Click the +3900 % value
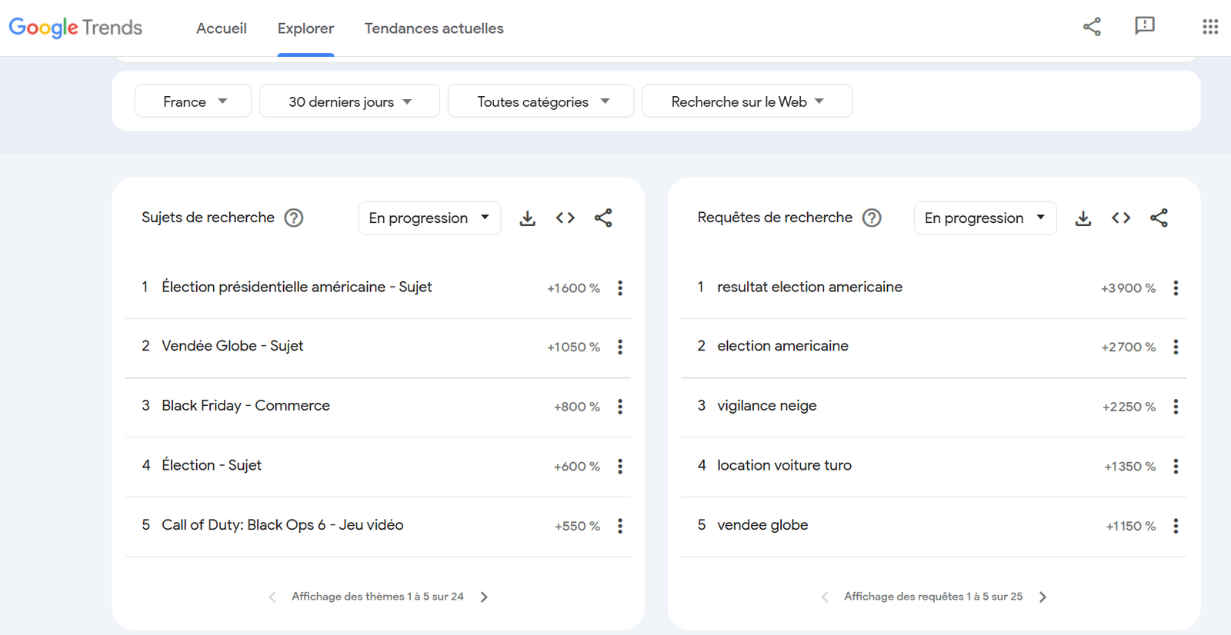Screen dimensions: 1231x635 (1128, 288)
